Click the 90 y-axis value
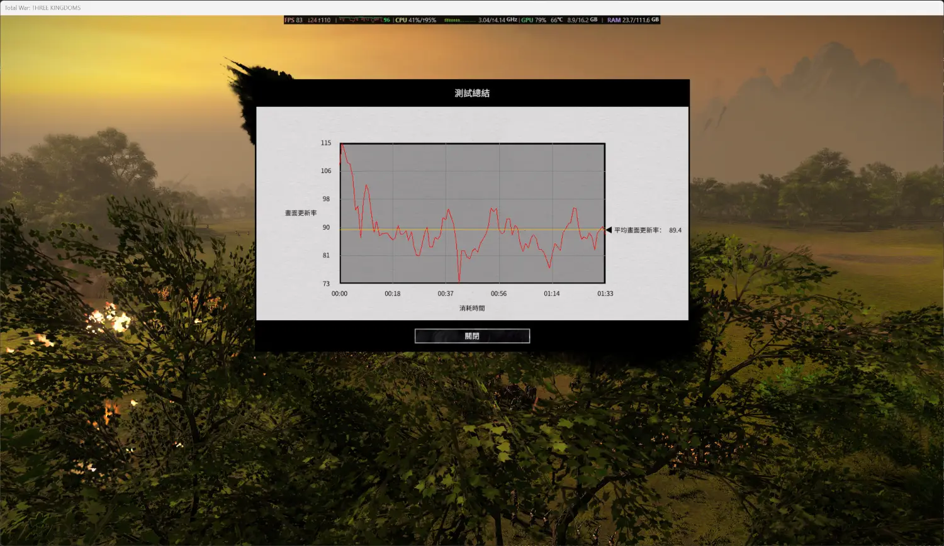Image resolution: width=944 pixels, height=546 pixels. pyautogui.click(x=327, y=228)
